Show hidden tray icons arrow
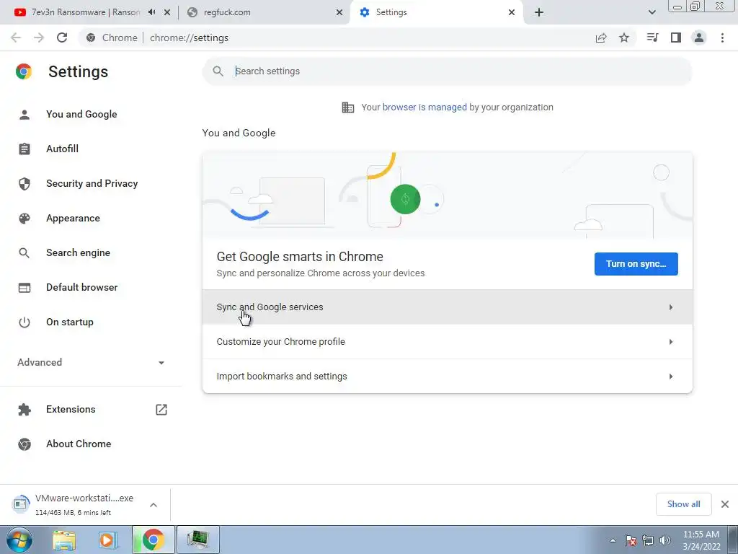Image resolution: width=738 pixels, height=554 pixels. click(613, 540)
